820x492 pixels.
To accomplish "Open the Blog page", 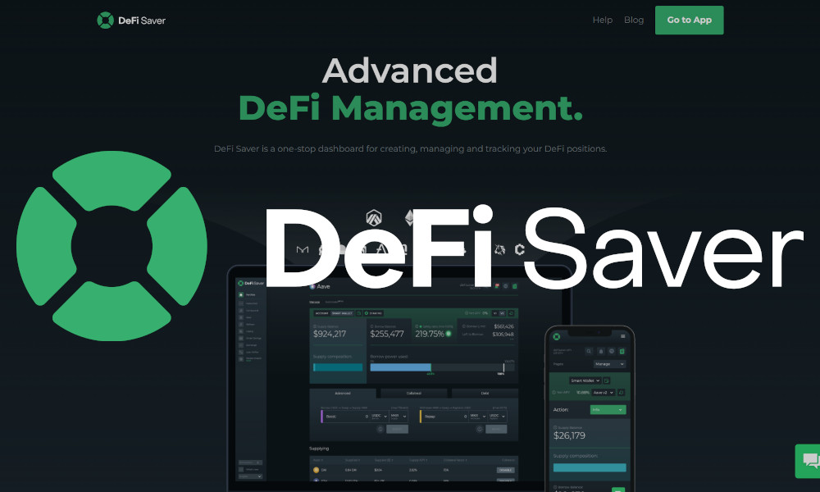I will click(634, 20).
